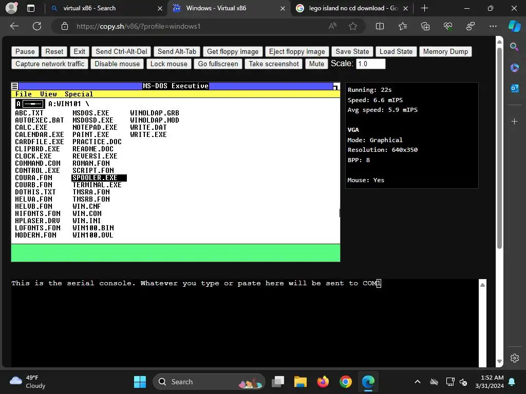Open File Explorer from taskbar
This screenshot has height=394, width=526.
[300, 382]
